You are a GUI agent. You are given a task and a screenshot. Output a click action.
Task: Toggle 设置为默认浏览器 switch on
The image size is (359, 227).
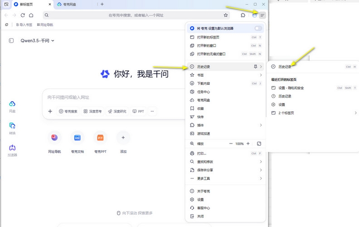[x=258, y=29]
